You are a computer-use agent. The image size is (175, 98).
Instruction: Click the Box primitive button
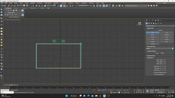click(153, 33)
